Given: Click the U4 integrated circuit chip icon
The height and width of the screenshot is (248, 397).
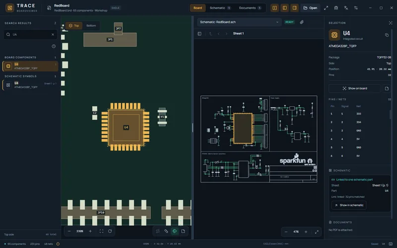Looking at the screenshot, I should [x=334, y=35].
